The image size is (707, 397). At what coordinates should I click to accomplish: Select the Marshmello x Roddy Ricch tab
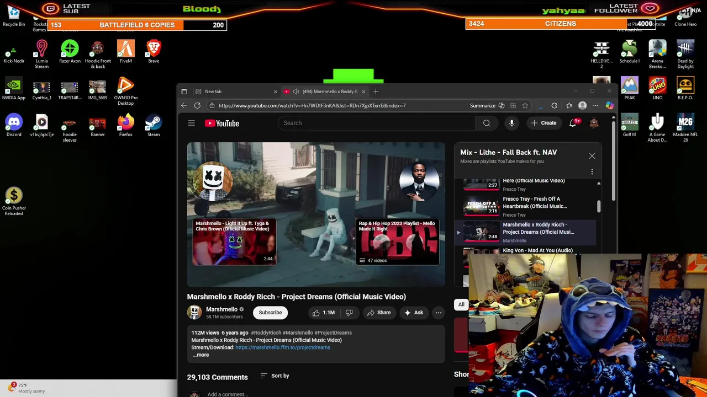pos(325,92)
